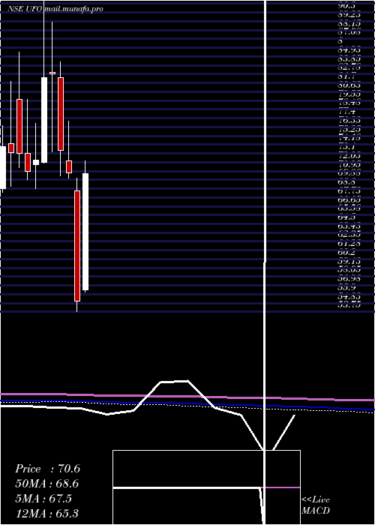Select the 12MA : 65.3 value
375x525 pixels.
(x=46, y=513)
